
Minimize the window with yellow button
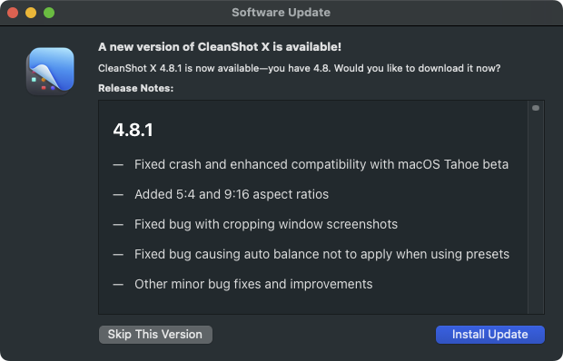[x=31, y=13]
